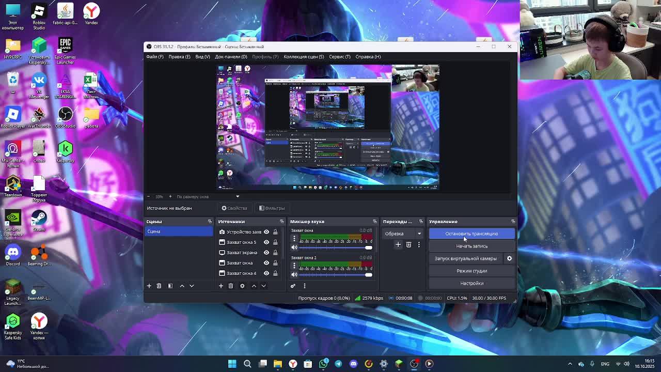Open the Док-панели (D) menu

click(231, 57)
